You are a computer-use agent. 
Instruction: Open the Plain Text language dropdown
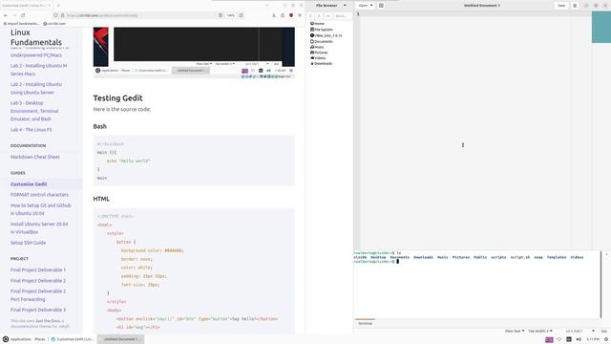[515, 332]
